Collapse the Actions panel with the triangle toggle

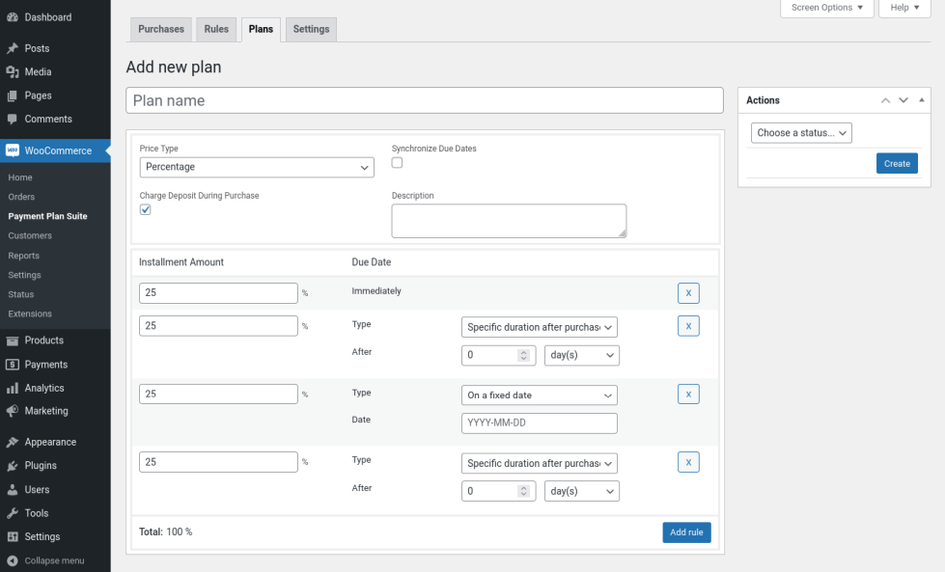(922, 100)
